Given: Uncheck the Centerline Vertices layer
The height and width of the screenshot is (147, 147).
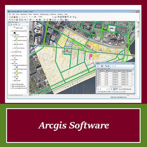Looking at the screenshot, I should click(15, 41).
